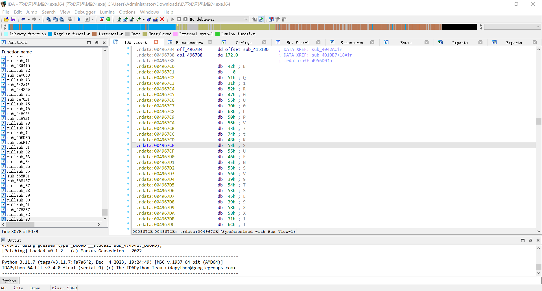This screenshot has height=291, width=542.
Task: Close the IDA View-A tab
Action: pos(156,42)
